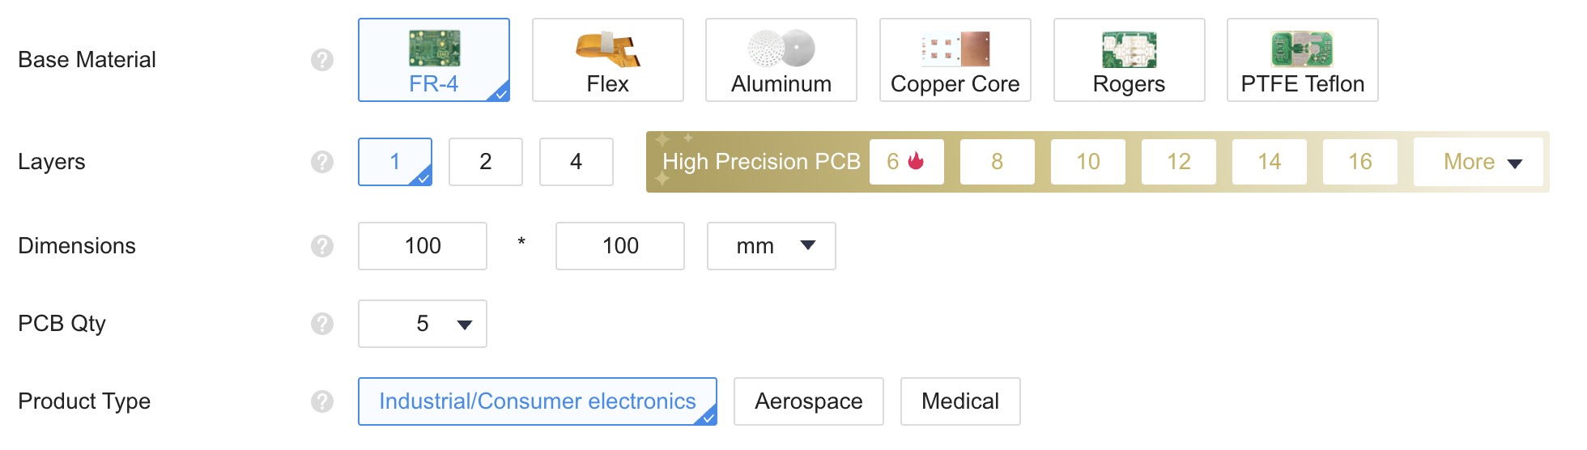The width and height of the screenshot is (1587, 450).
Task: Open the Dimensions help tooltip icon
Action: 322,246
